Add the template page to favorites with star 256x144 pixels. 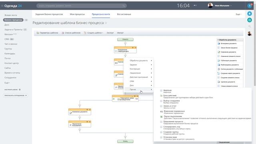coord(106,23)
